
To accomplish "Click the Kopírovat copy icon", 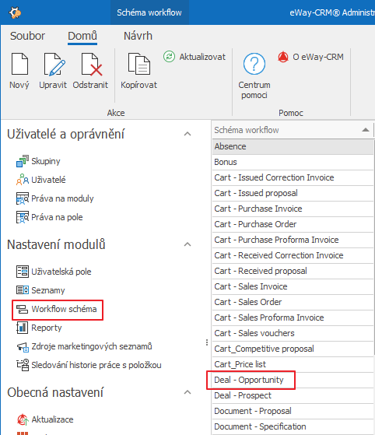I will pos(139,64).
